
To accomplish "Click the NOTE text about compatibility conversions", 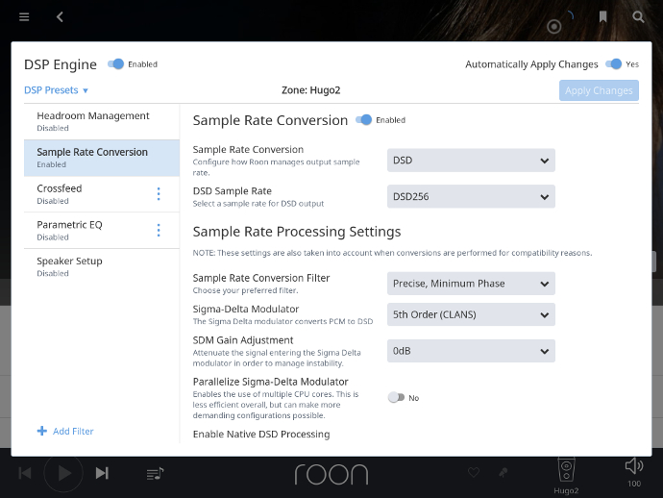I will click(392, 253).
